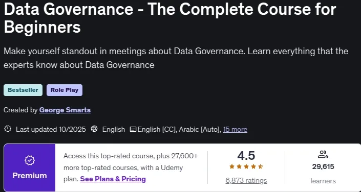361x192 pixels.
Task: Click the Role Play badge
Action: (65, 90)
